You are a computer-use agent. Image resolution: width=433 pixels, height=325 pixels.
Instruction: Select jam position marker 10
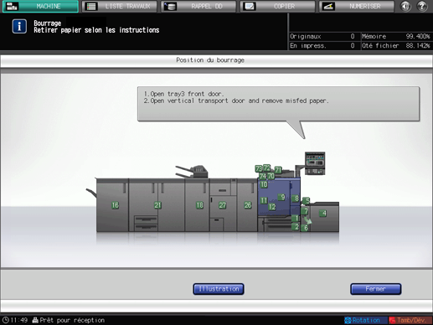(x=264, y=184)
